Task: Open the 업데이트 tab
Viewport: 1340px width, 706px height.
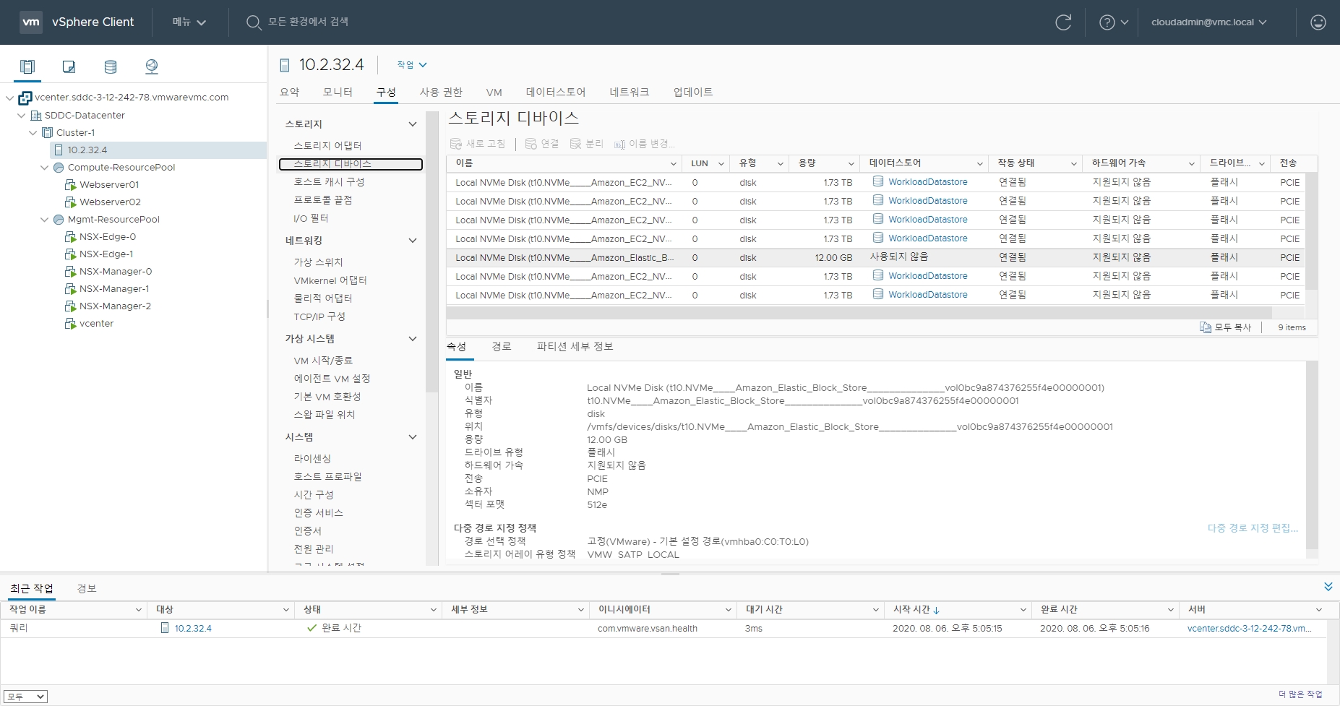Action: click(693, 92)
